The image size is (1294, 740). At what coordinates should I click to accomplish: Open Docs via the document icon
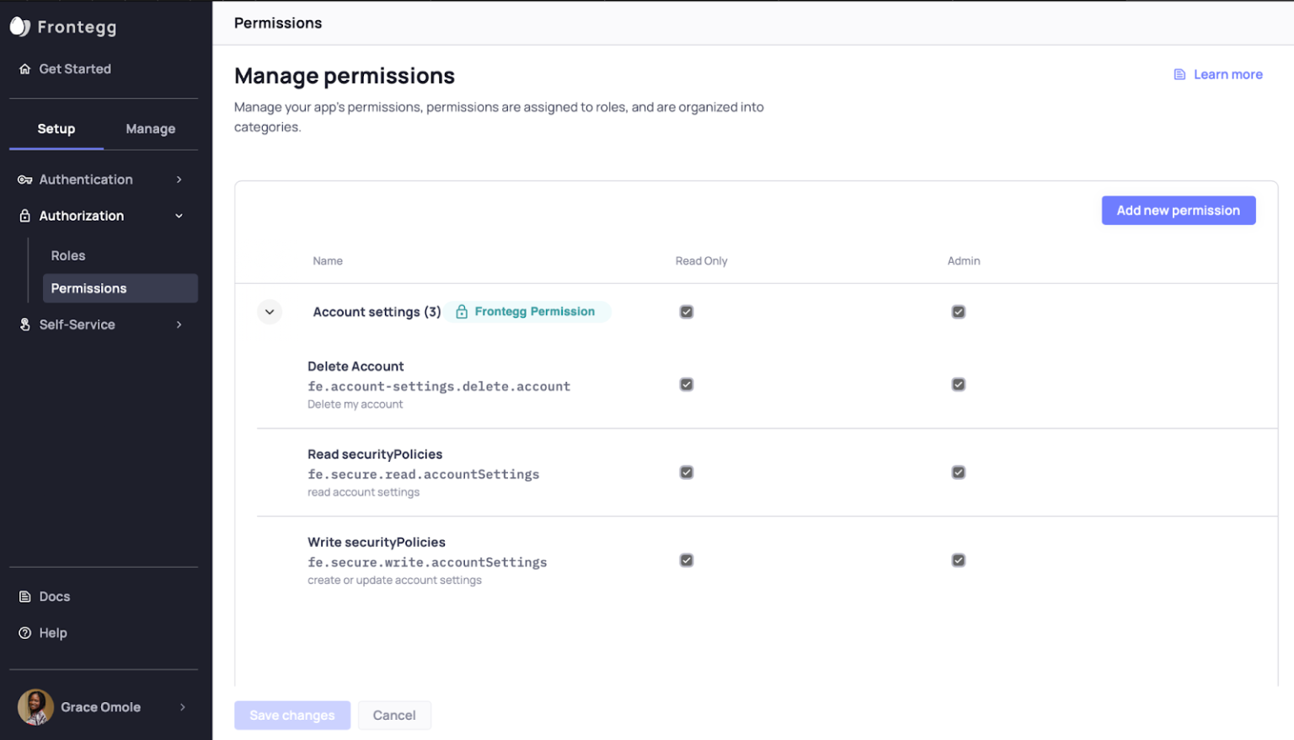point(25,597)
